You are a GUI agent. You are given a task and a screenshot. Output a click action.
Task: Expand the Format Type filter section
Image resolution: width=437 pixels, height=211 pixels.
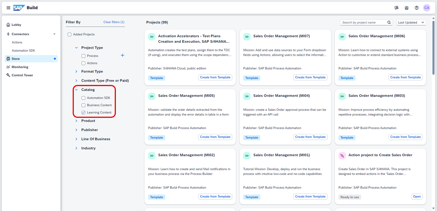(76, 72)
